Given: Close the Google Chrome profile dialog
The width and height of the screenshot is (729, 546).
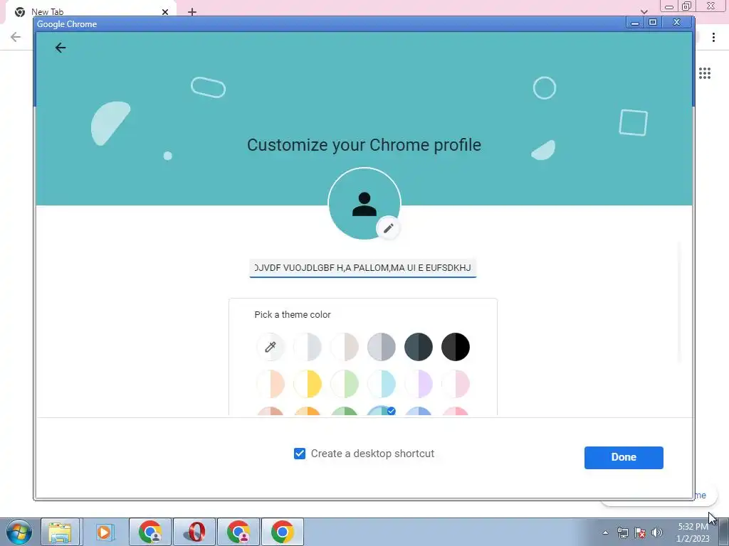Looking at the screenshot, I should point(677,22).
